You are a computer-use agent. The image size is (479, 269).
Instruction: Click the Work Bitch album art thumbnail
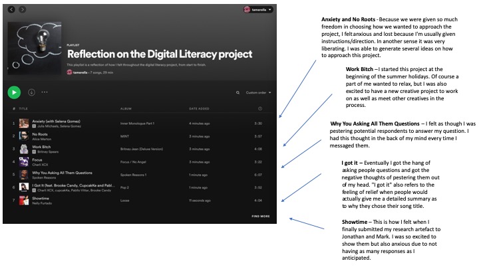pos(24,149)
